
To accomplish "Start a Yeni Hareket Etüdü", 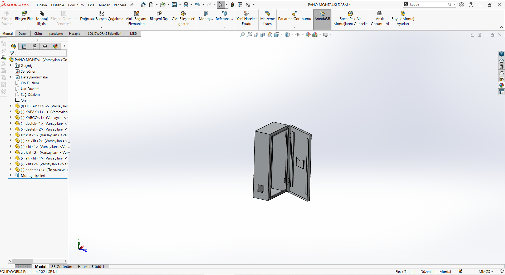I will click(x=247, y=18).
